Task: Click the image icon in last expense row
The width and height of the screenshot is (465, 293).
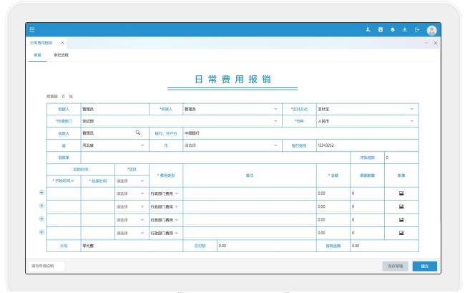Action: 401,232
